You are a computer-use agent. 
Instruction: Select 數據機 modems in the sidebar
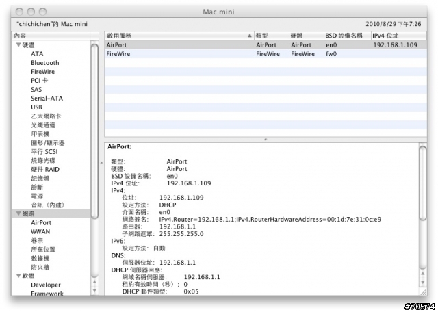click(x=40, y=259)
